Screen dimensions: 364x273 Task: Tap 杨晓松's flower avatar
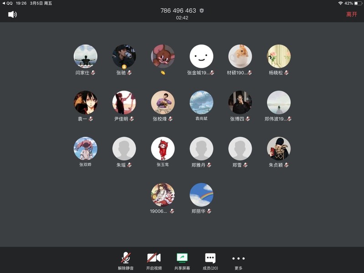click(x=279, y=56)
